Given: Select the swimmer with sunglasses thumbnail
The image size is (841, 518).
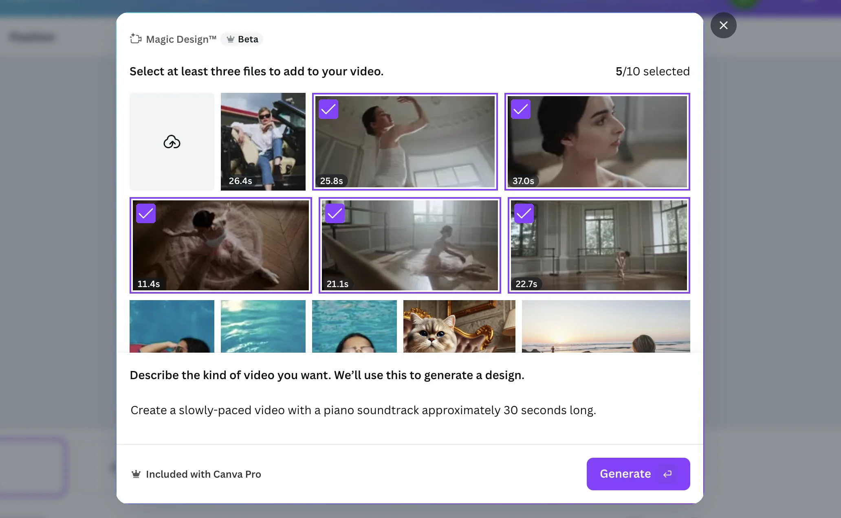Looking at the screenshot, I should pyautogui.click(x=172, y=326).
